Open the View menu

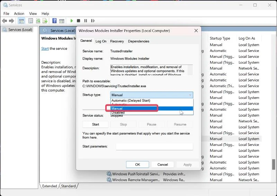(33, 13)
